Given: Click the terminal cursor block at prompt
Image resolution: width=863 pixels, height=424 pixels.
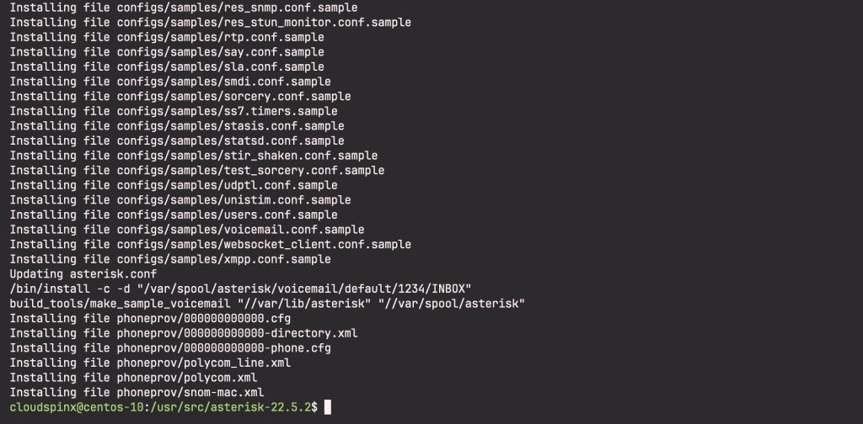Looking at the screenshot, I should point(328,407).
